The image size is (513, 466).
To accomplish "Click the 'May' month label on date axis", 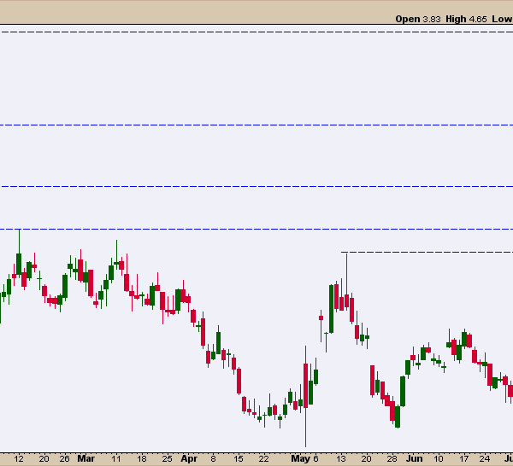I will (x=301, y=458).
